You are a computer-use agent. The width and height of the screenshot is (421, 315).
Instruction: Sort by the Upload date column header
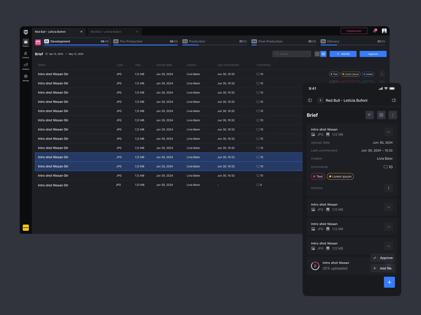click(164, 65)
